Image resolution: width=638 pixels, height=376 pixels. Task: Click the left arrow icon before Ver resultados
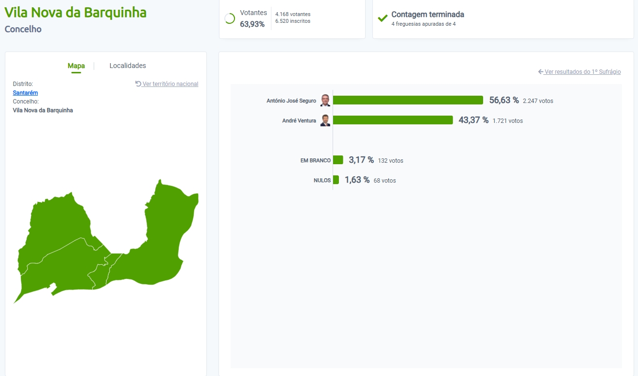tap(541, 72)
